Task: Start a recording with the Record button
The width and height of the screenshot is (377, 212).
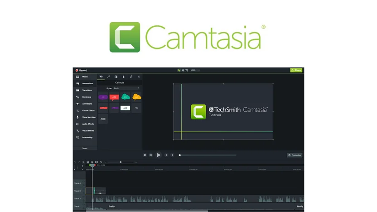Action: [81, 70]
